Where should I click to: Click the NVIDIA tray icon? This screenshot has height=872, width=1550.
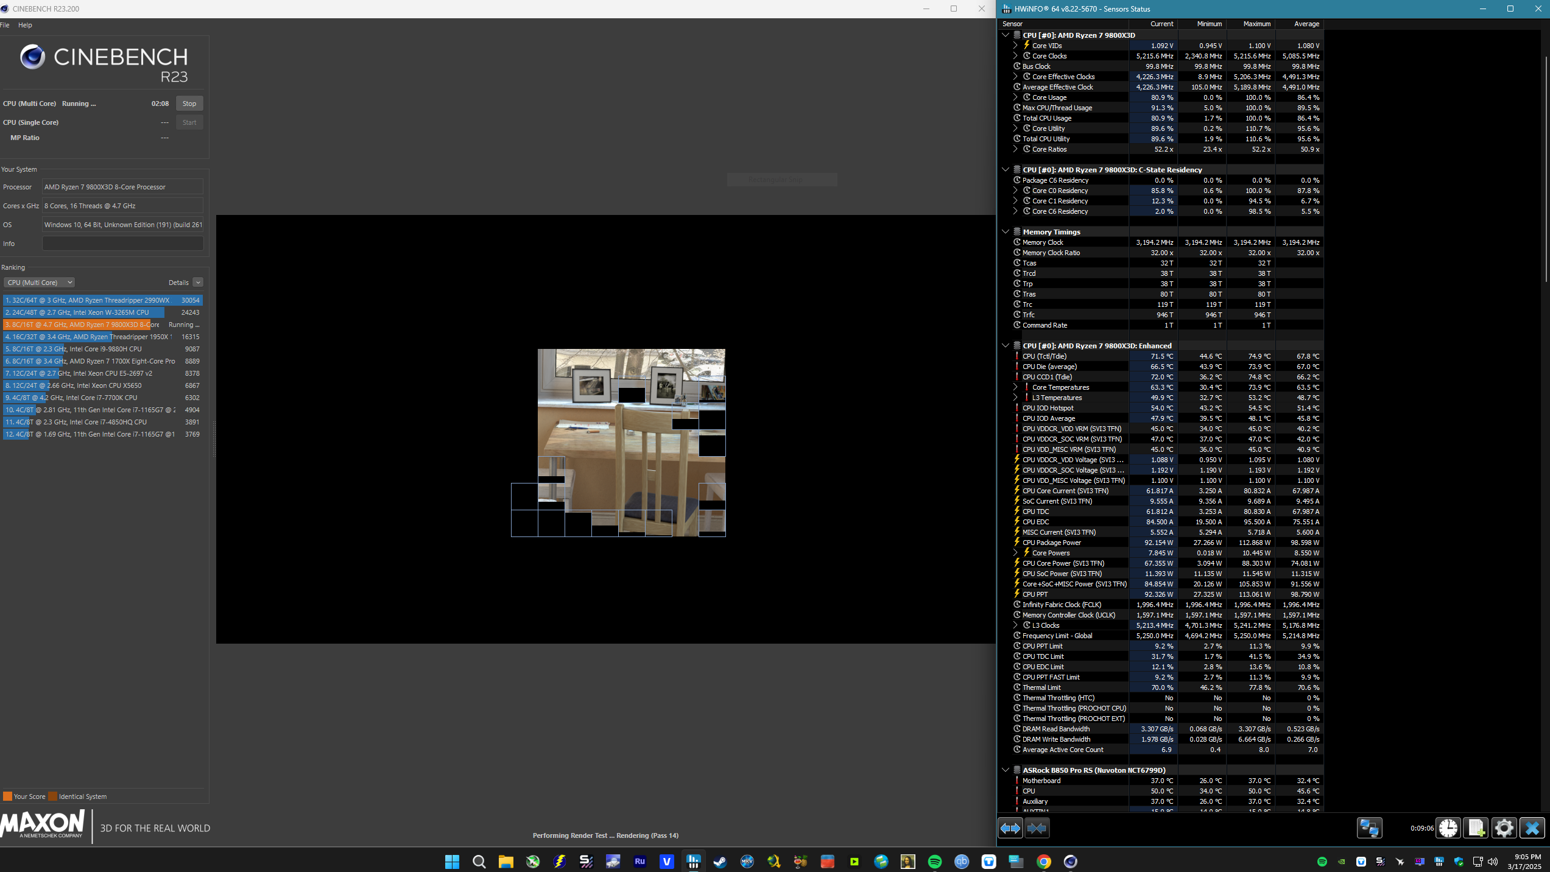(x=1341, y=861)
